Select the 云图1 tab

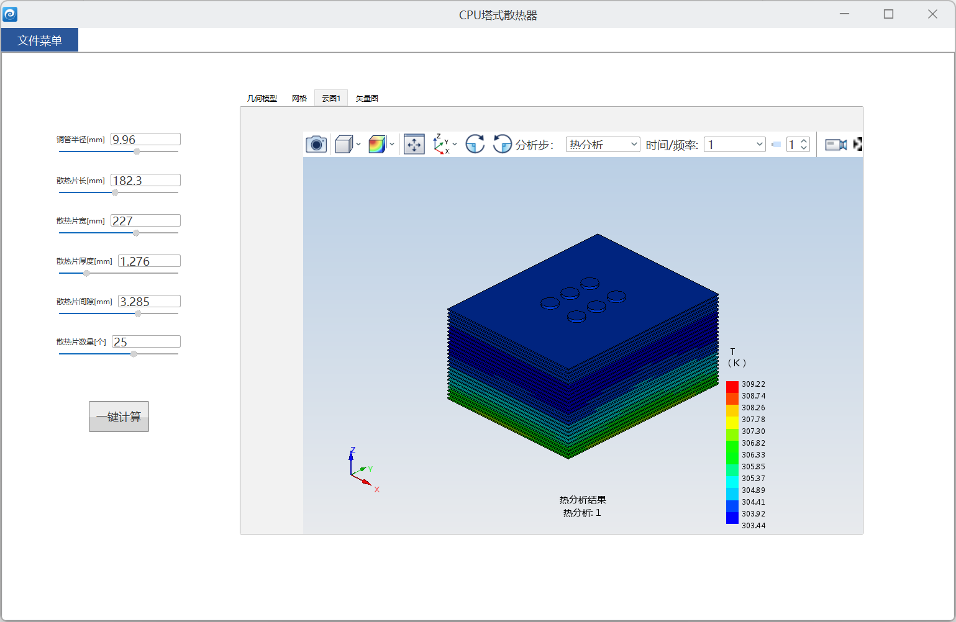point(331,98)
